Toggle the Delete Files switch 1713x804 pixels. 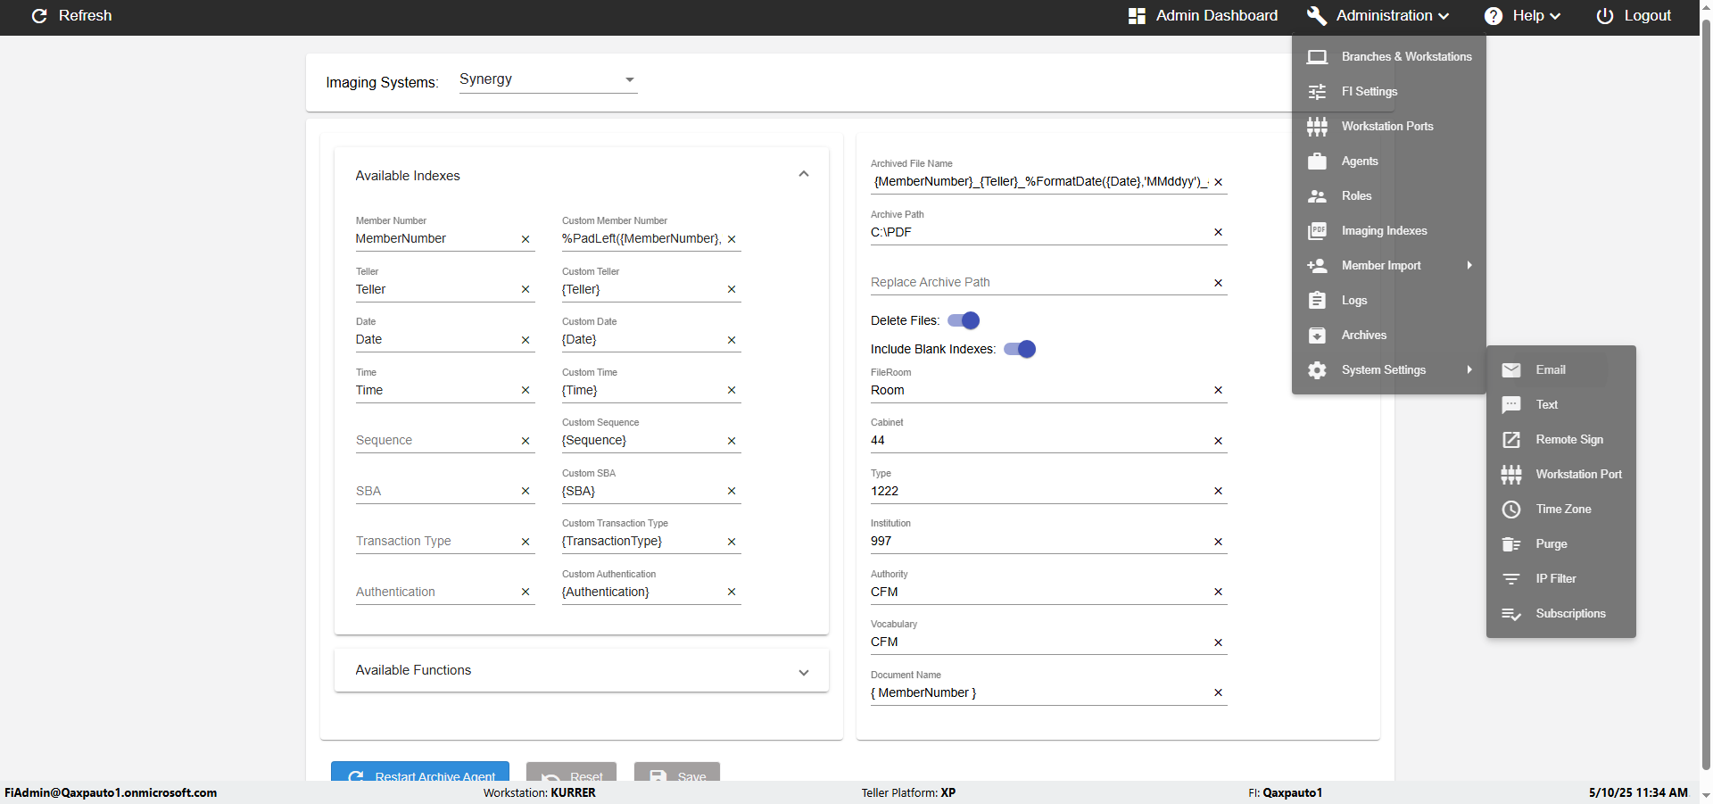point(964,320)
